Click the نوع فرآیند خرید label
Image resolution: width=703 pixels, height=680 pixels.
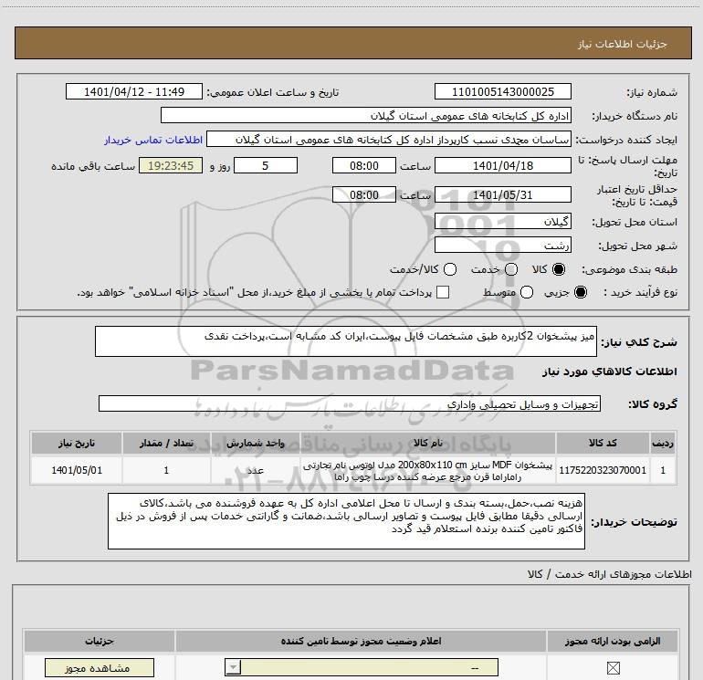point(640,292)
